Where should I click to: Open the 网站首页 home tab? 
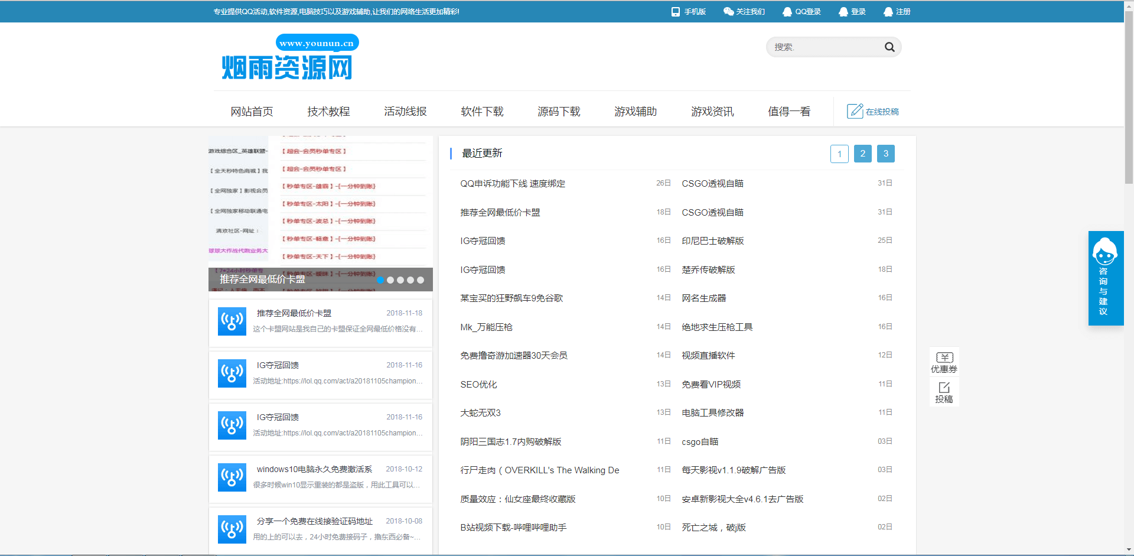[x=252, y=111]
